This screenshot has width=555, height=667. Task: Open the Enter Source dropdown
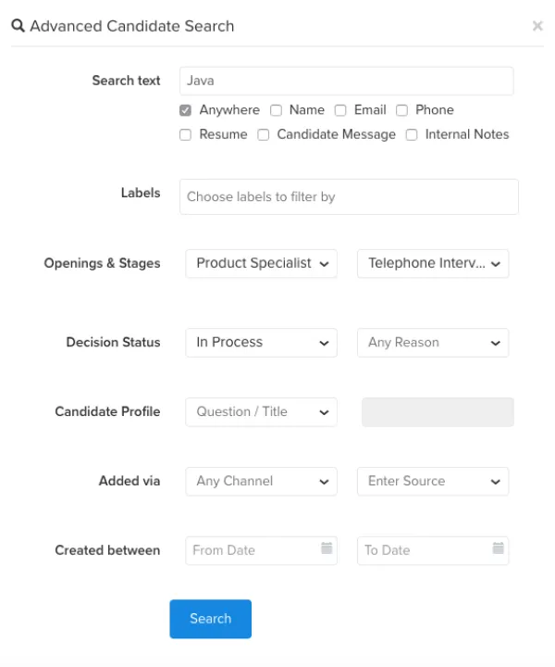point(433,481)
